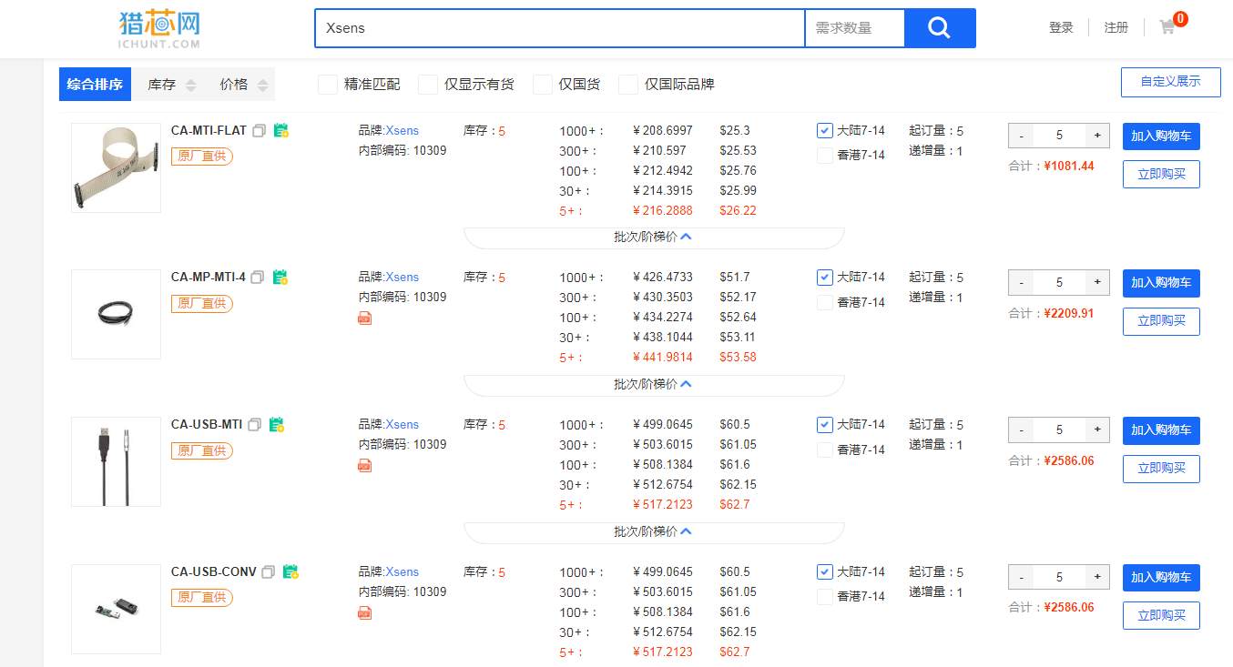Click green note icon beside CA-MP-MTI-4
Screen dimensions: 1233x667
pyautogui.click(x=280, y=277)
